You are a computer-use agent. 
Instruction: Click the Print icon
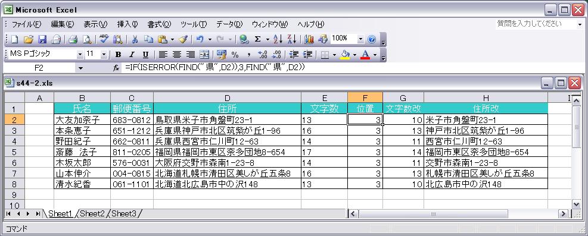73,39
